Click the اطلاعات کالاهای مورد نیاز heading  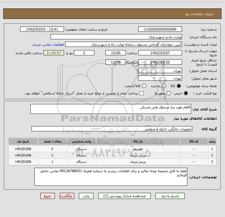[x=195, y=119]
